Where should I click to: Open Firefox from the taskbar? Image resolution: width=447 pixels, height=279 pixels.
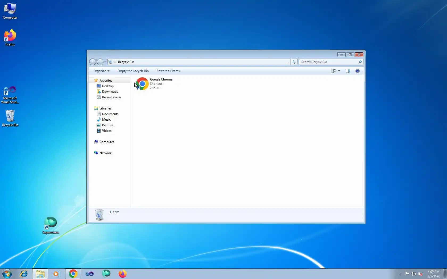tap(123, 274)
